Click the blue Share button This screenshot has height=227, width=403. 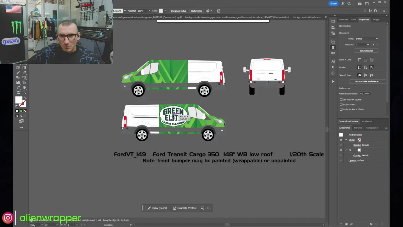(x=333, y=3)
